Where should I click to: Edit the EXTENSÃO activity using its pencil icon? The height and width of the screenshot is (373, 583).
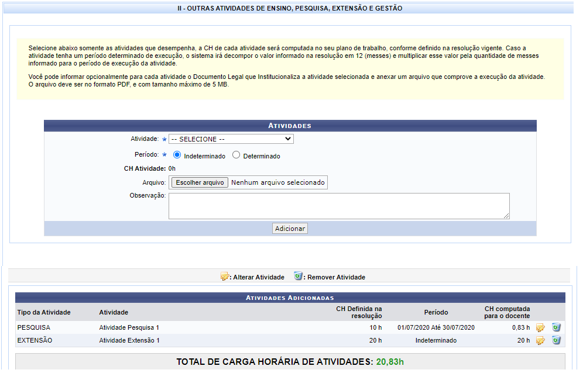click(x=540, y=340)
